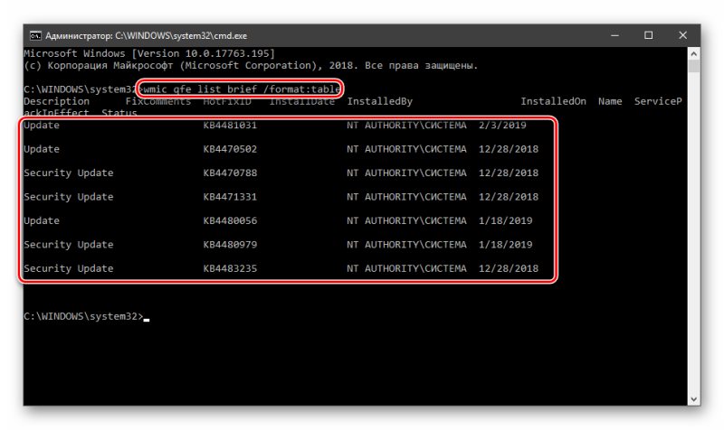
Task: Click the InstalledBy column header
Action: point(379,101)
